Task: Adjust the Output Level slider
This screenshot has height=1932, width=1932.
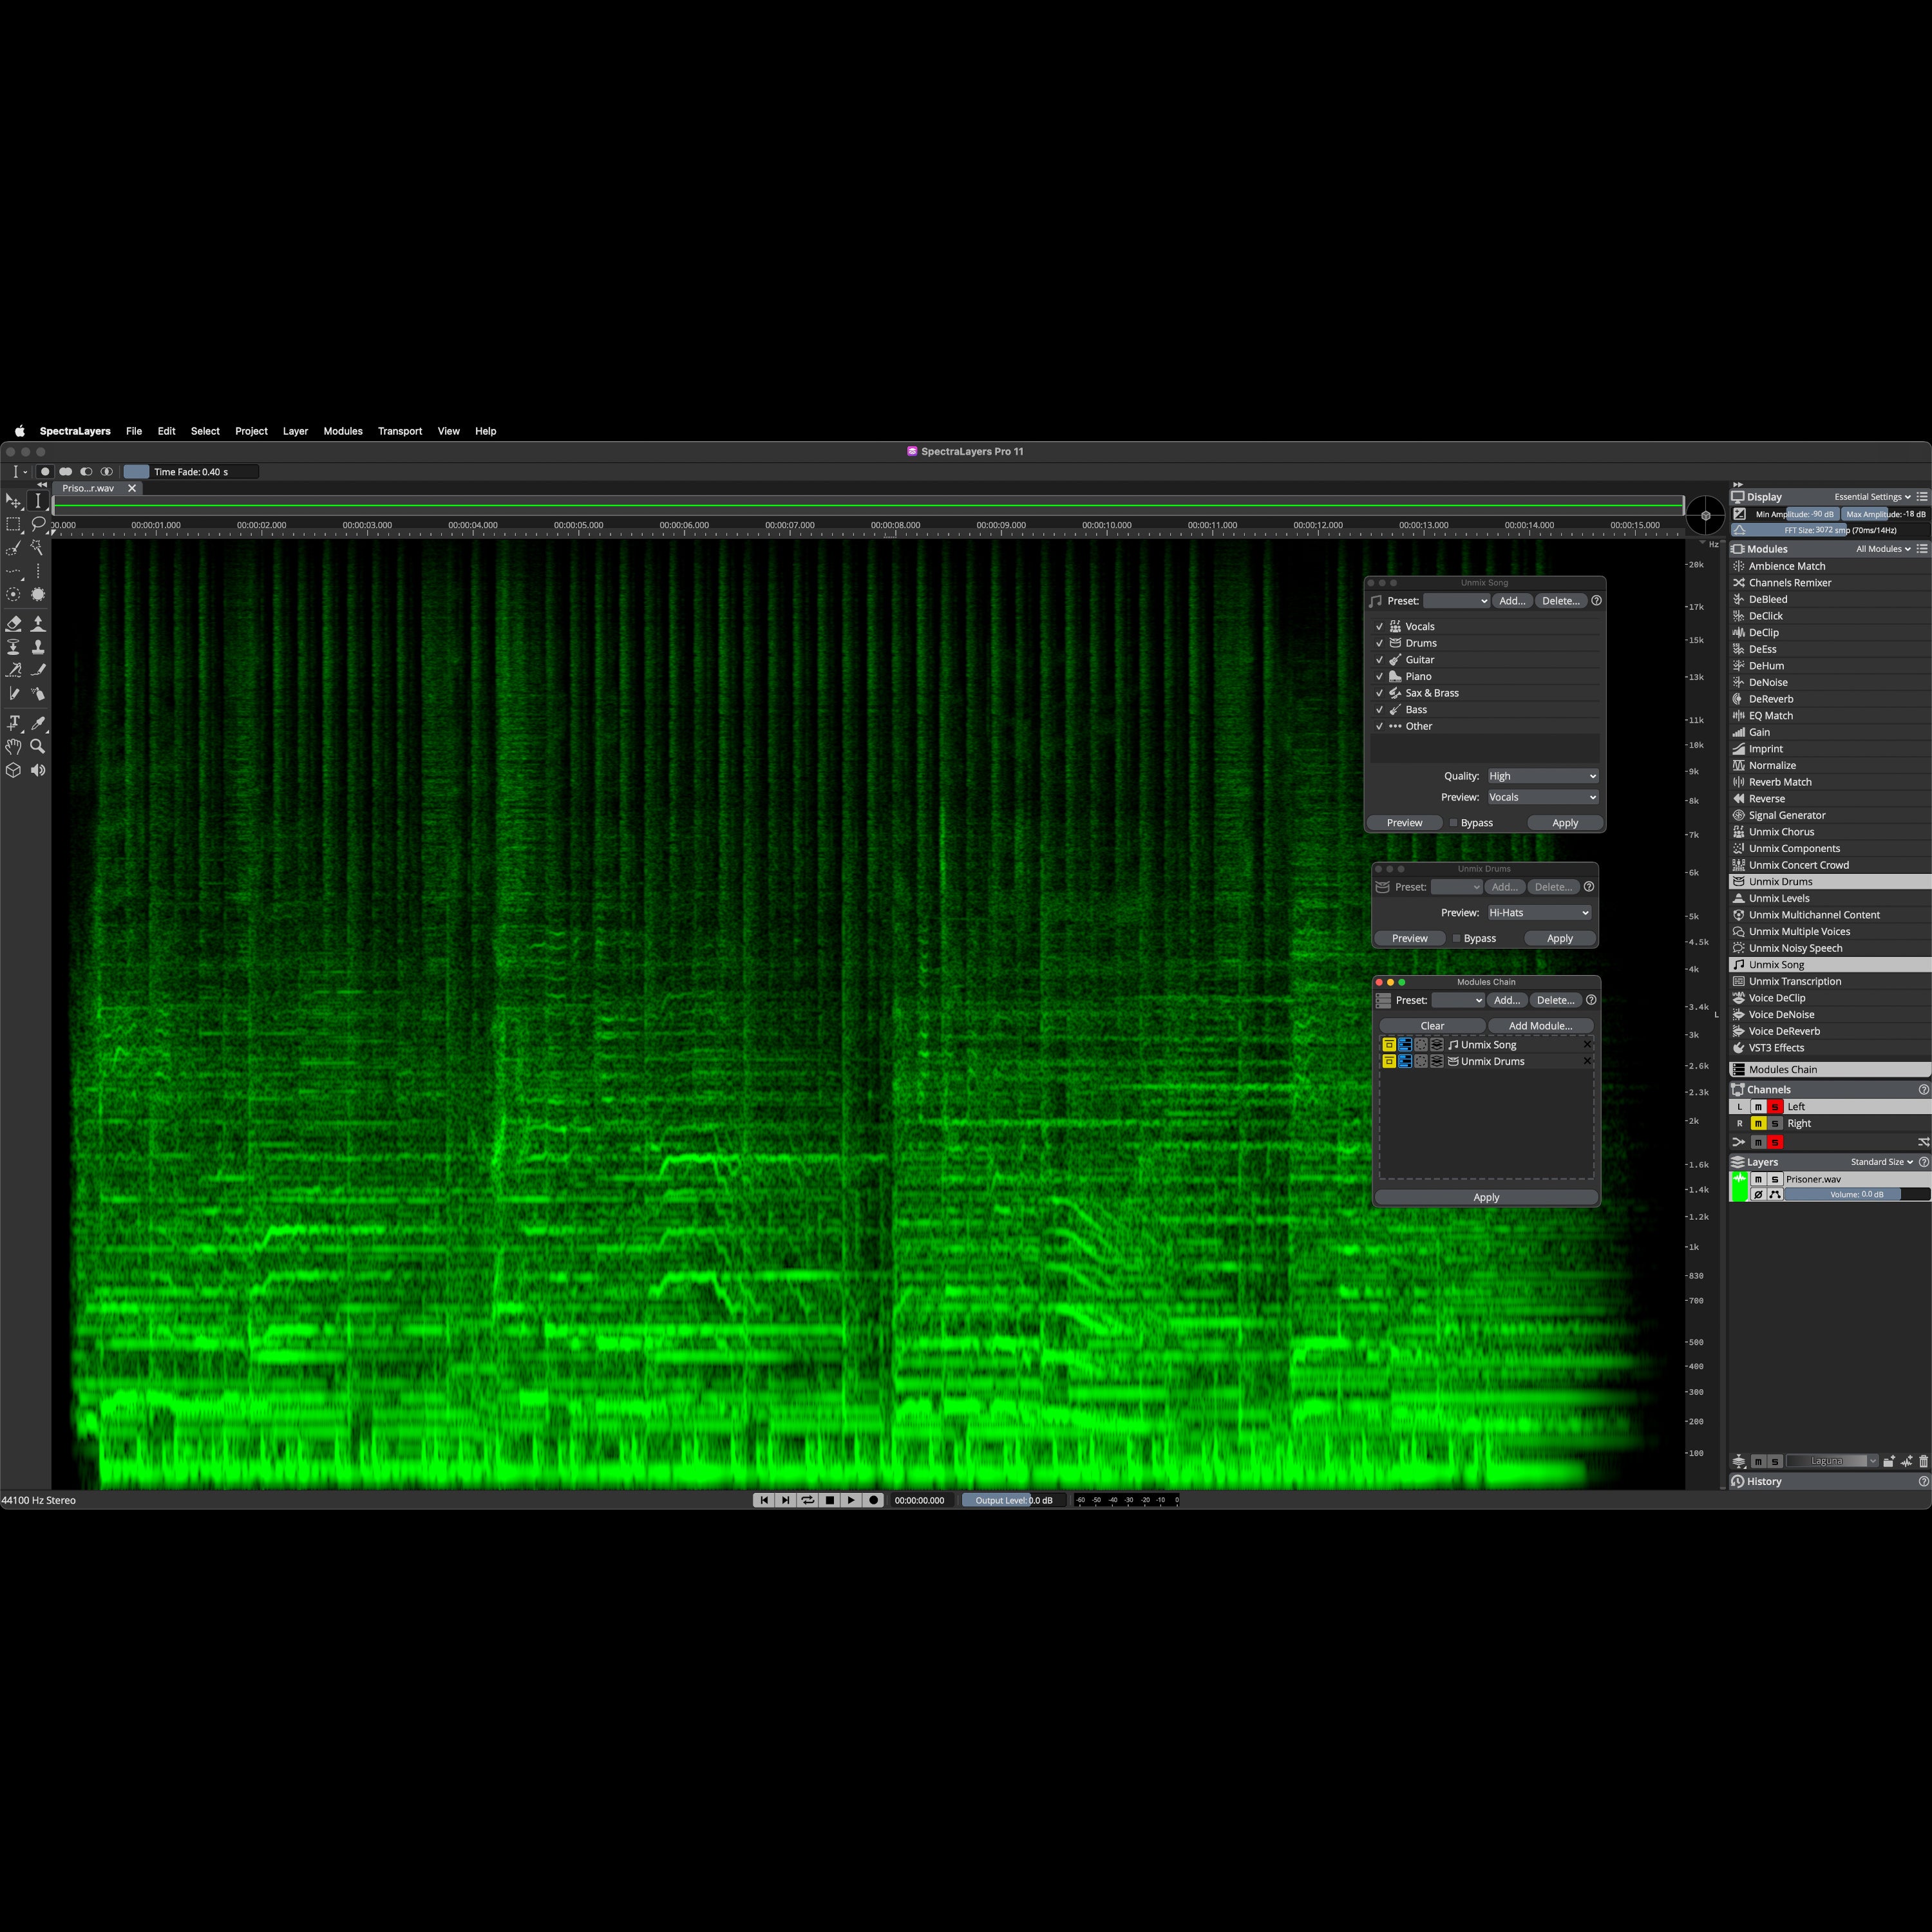Action: point(1014,1500)
